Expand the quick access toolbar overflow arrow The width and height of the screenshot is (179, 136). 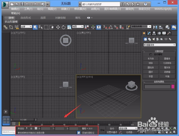pos(48,4)
